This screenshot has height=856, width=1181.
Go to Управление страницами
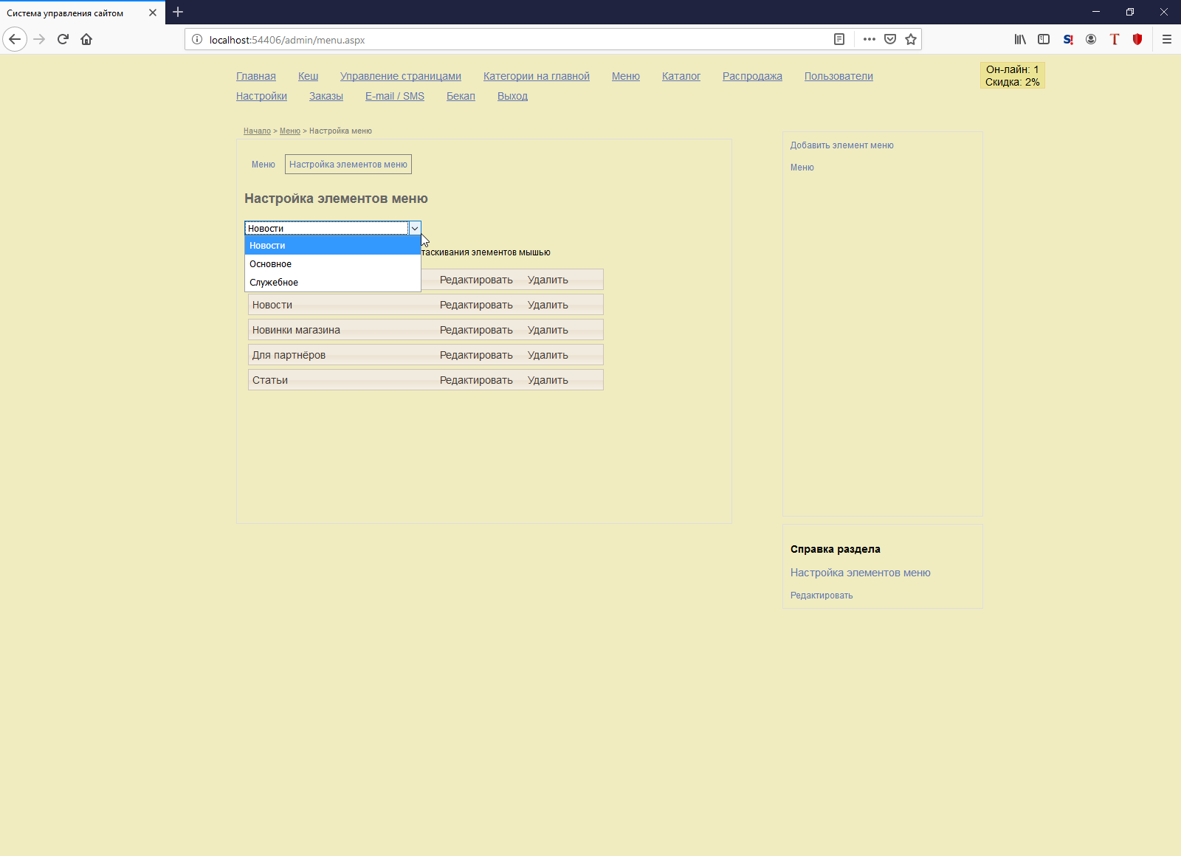(x=401, y=76)
